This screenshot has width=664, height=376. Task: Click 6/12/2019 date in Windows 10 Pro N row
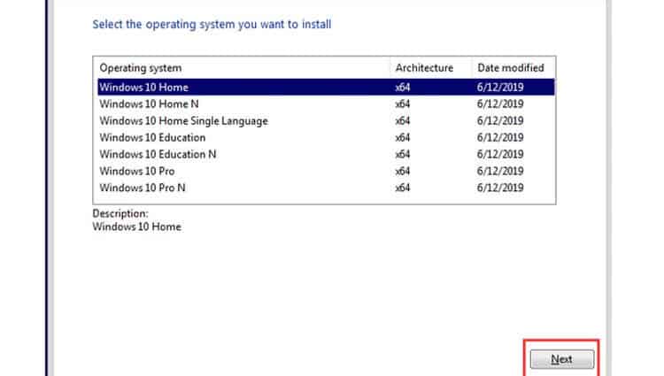[500, 188]
